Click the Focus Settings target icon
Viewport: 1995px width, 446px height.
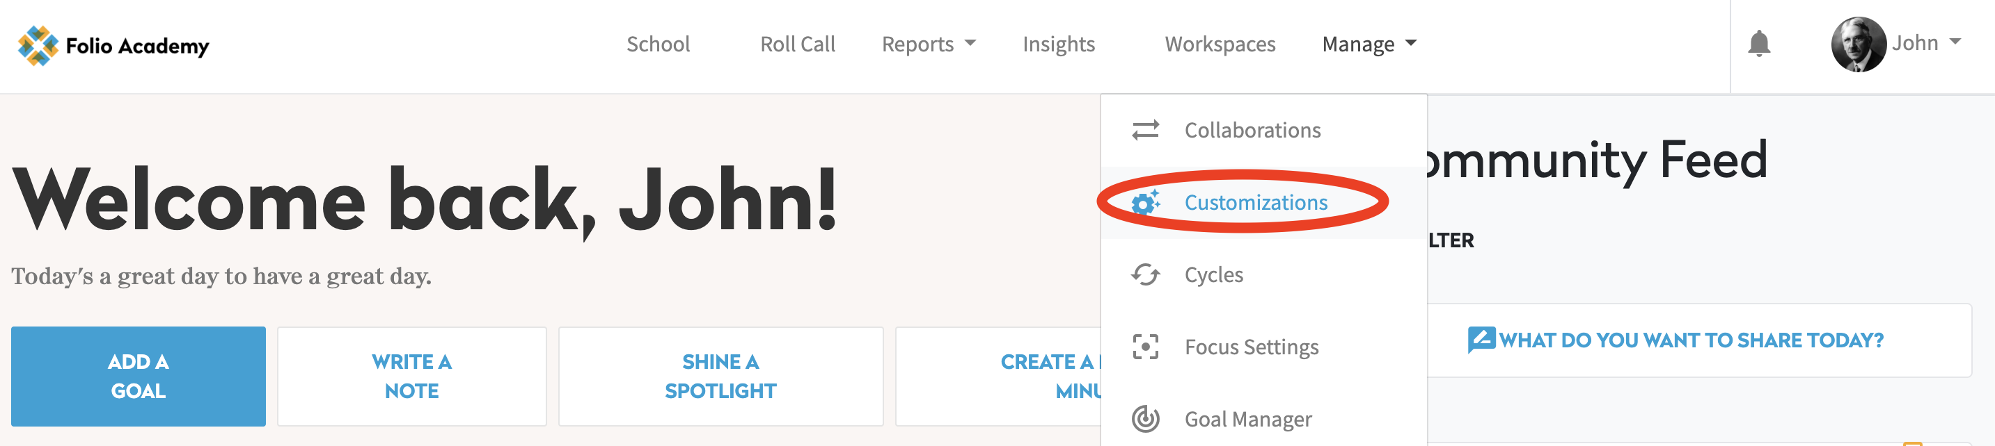[1144, 347]
